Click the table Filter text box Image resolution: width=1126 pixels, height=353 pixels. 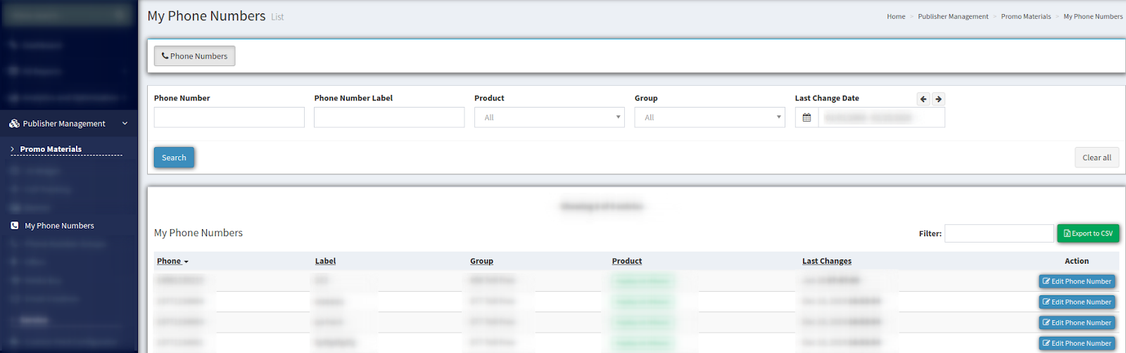click(x=999, y=233)
